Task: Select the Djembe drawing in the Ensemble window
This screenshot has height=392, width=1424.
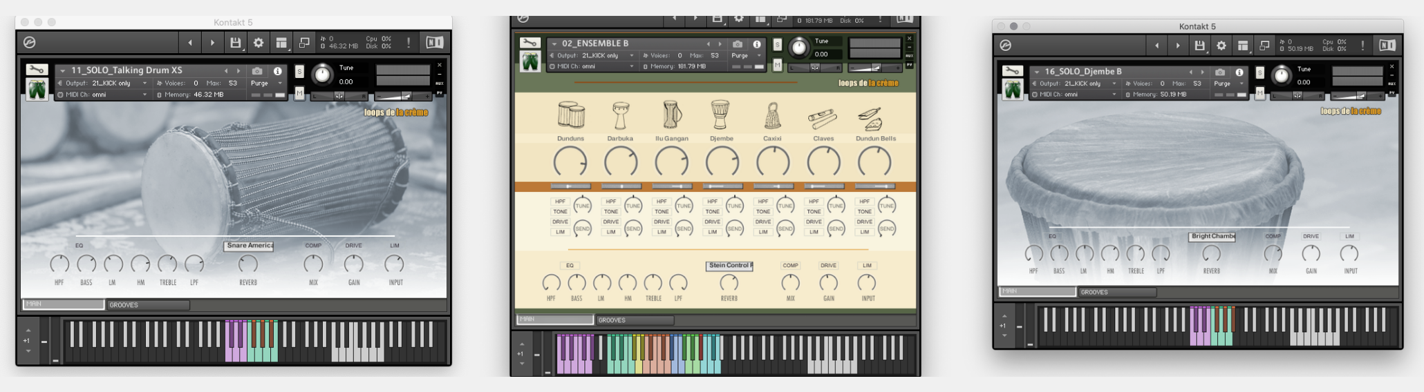Action: [x=720, y=115]
